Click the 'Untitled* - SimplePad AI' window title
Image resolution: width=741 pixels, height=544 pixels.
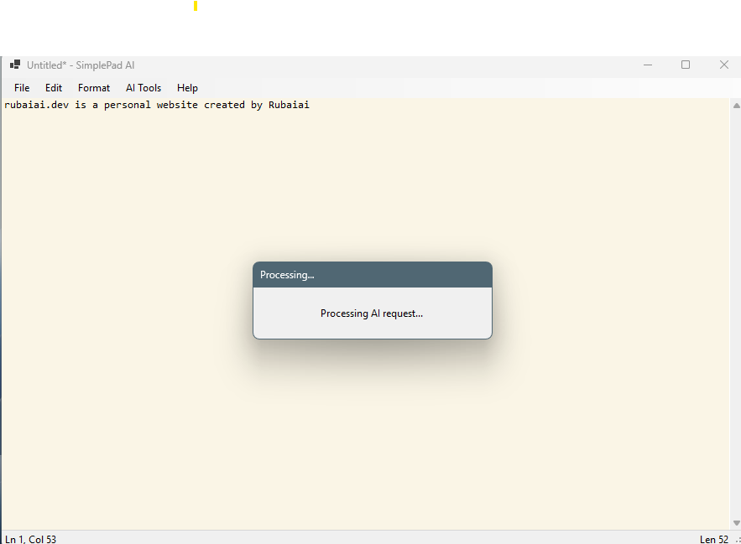(81, 65)
